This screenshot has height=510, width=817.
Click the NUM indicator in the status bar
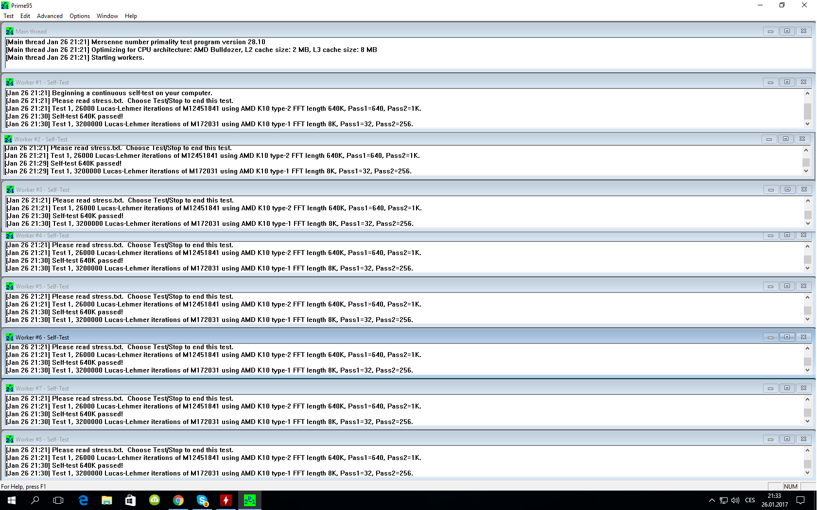click(791, 486)
